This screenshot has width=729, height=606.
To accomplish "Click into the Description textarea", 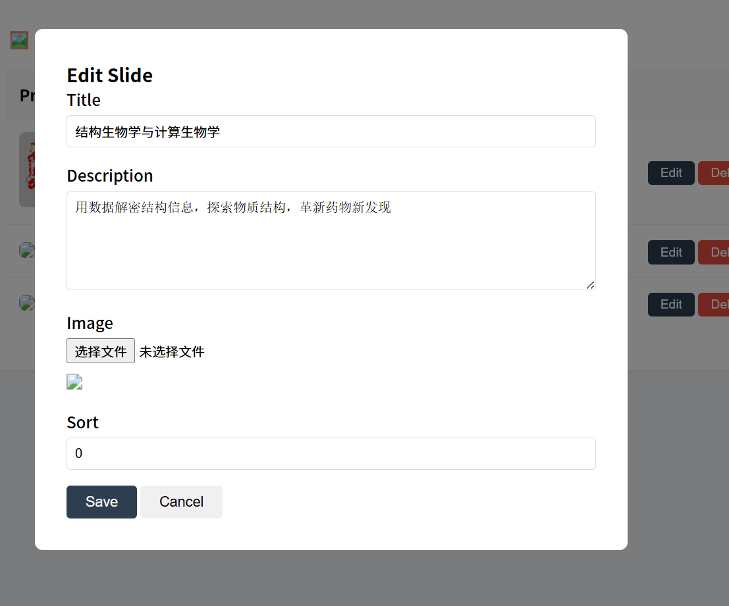I will (331, 241).
